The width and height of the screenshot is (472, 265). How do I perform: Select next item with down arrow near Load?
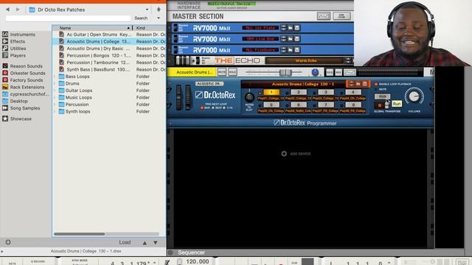156,243
